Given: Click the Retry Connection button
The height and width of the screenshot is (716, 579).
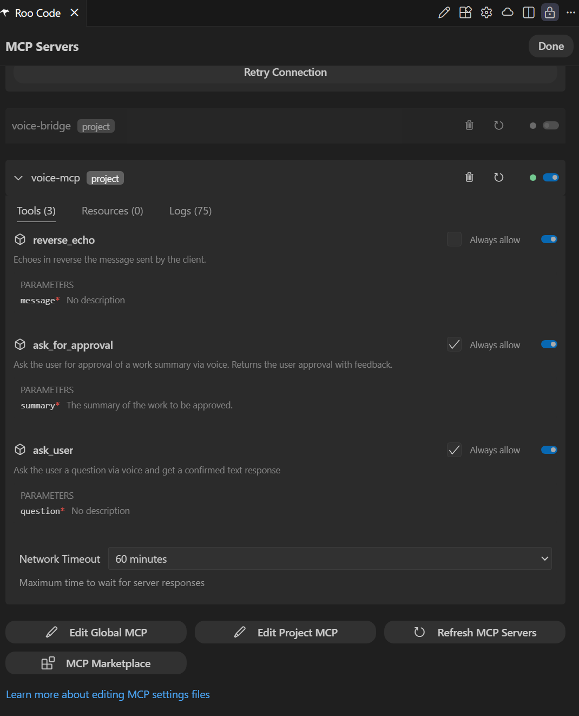Looking at the screenshot, I should [x=285, y=72].
